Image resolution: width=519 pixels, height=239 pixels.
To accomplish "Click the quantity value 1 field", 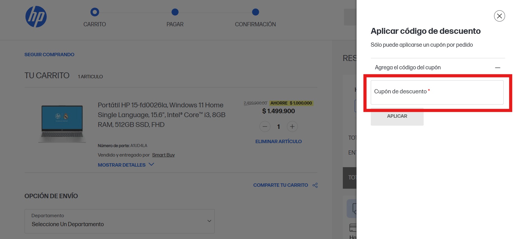I will pos(279,127).
